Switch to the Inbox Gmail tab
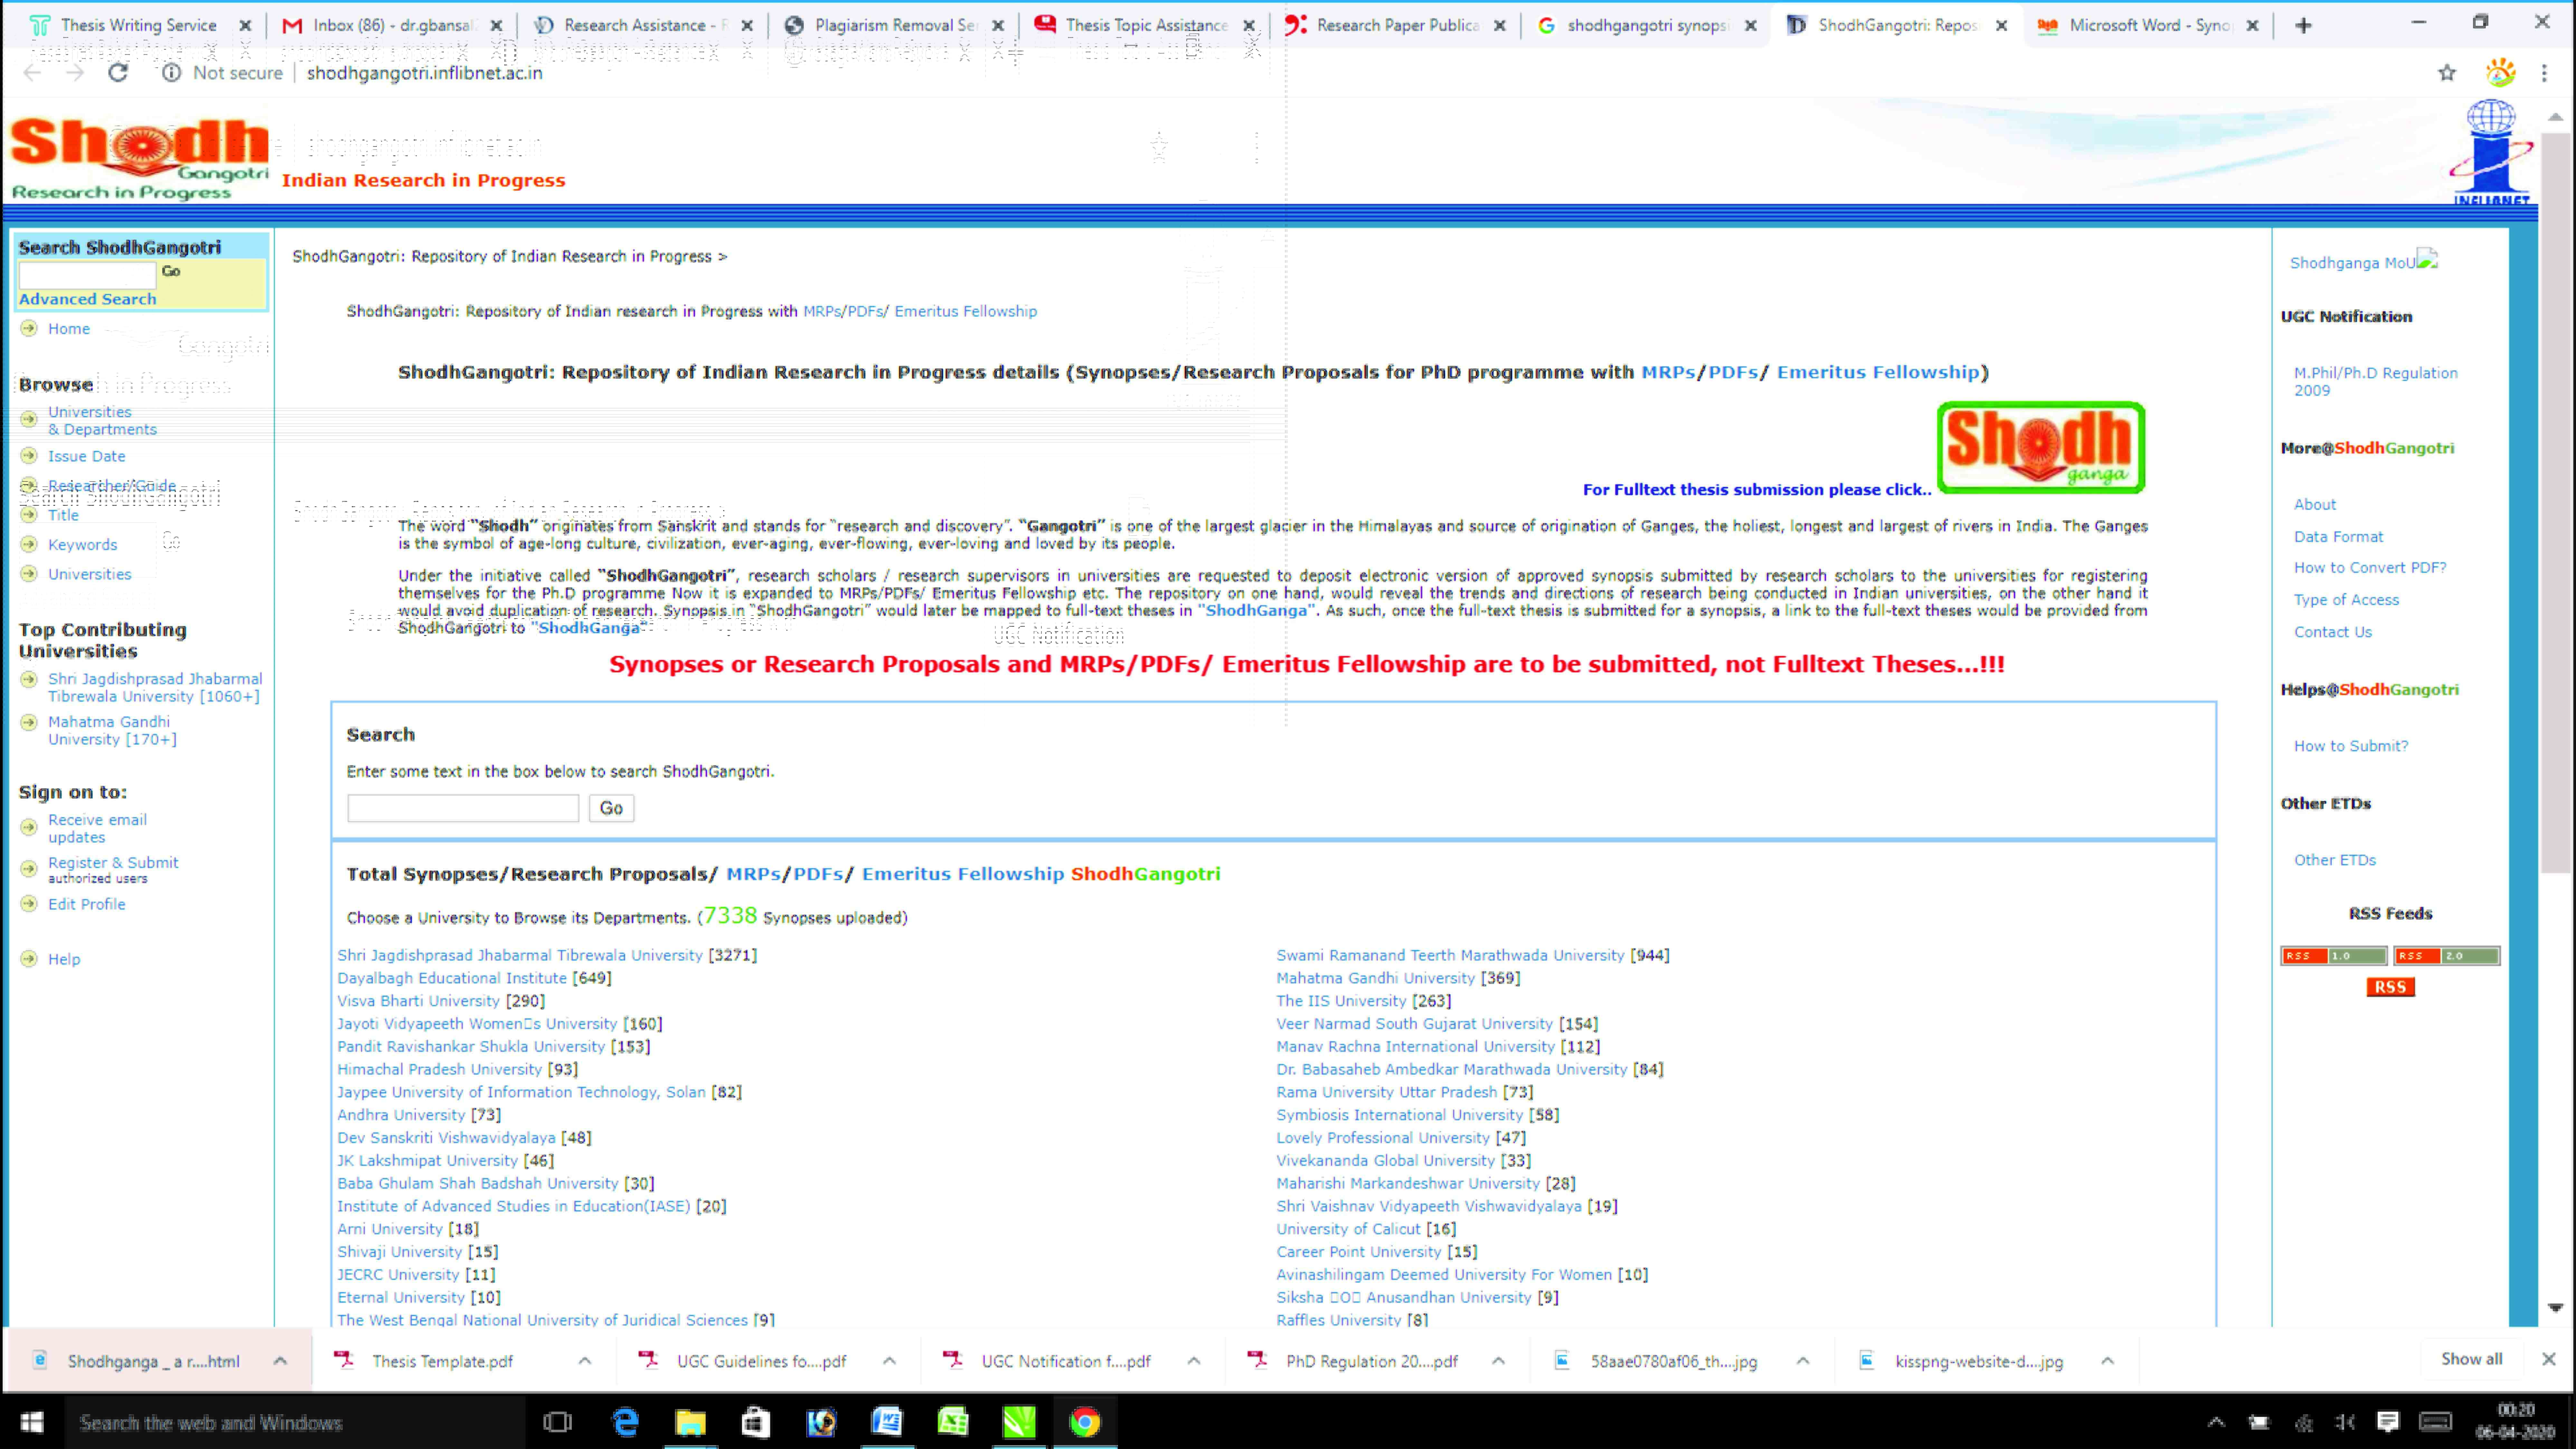2576x1449 pixels. [x=390, y=25]
